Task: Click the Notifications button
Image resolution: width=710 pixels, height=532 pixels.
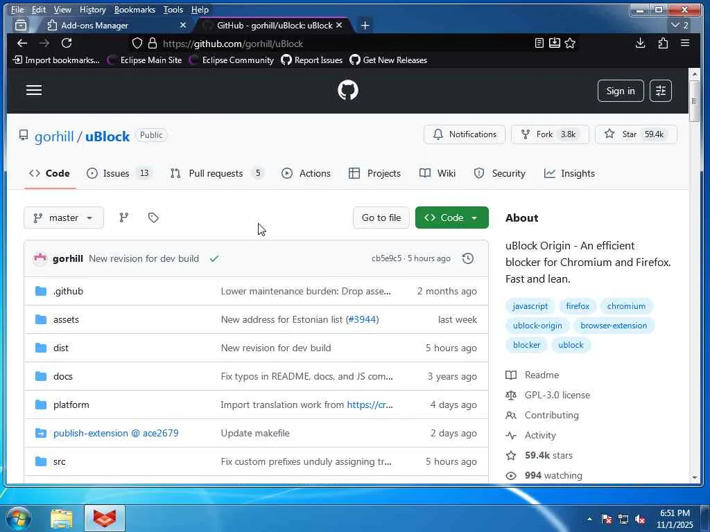Action: click(x=465, y=134)
